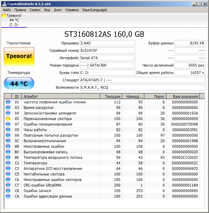Select the C: D: disk tab at top
The image size is (209, 213).
tap(14, 20)
